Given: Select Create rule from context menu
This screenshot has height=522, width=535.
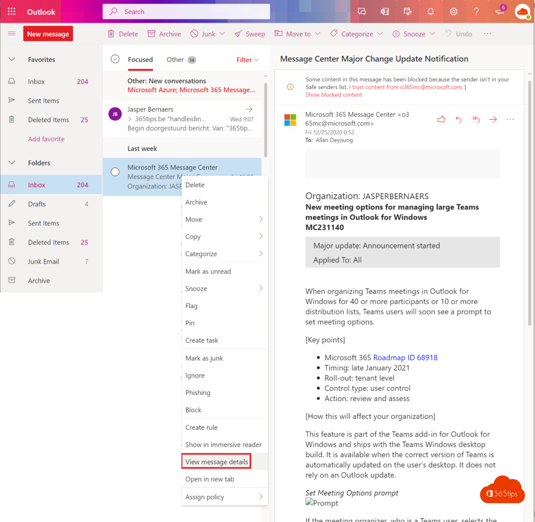Looking at the screenshot, I should pos(225,427).
